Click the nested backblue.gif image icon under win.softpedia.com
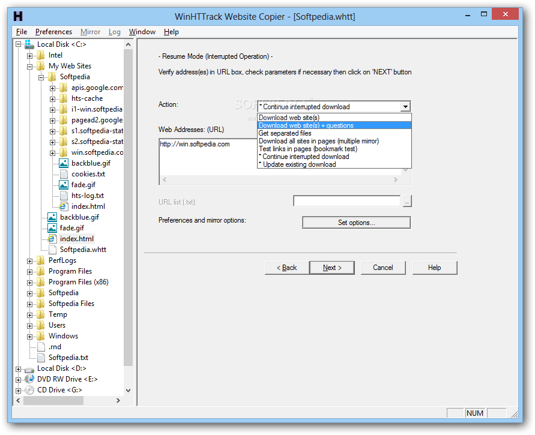This screenshot has width=535, height=435. pyautogui.click(x=64, y=163)
